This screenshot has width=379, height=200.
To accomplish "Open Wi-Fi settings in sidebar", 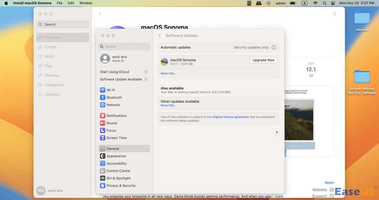I will [111, 90].
